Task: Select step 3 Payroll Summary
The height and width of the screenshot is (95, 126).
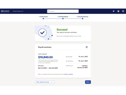Action: [82, 17]
